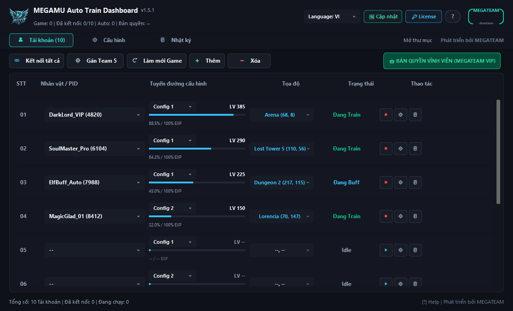Start row 05 using play icon
The width and height of the screenshot is (513, 311).
click(386, 250)
